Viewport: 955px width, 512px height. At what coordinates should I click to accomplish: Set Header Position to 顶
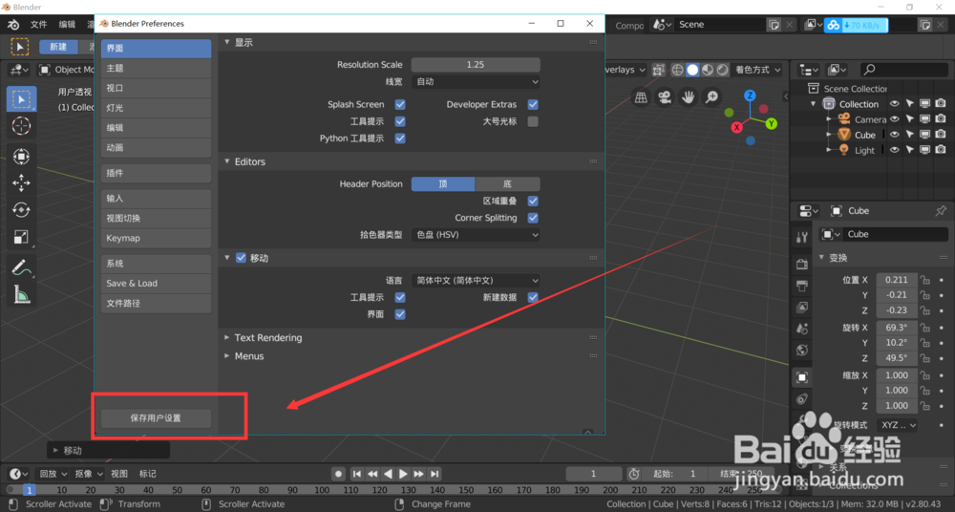click(x=443, y=184)
